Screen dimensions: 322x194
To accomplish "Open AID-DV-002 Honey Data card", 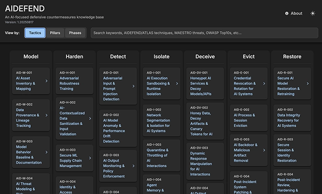I will coord(205,121).
